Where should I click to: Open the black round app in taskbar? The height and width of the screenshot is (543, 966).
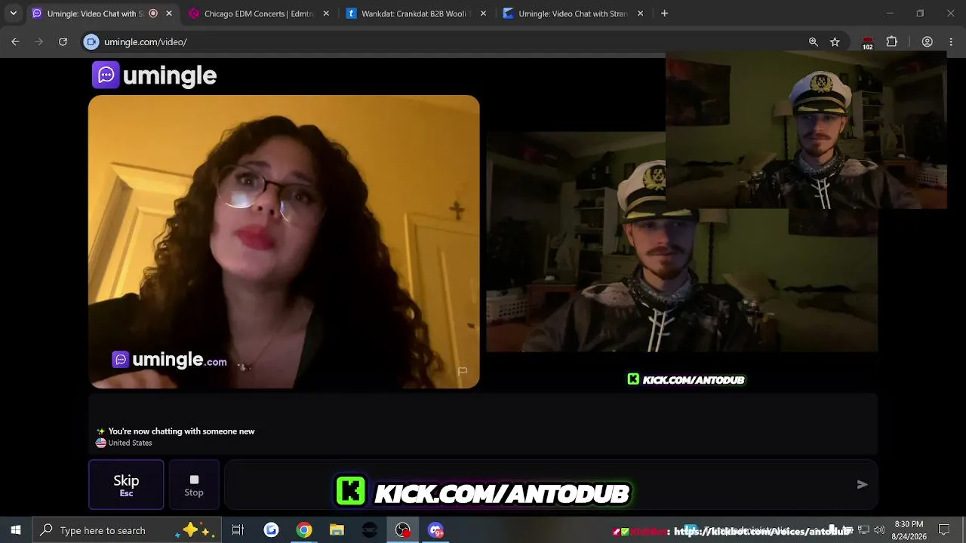pyautogui.click(x=370, y=530)
